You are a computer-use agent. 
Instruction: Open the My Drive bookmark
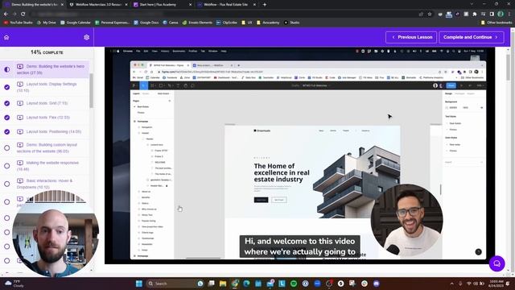[47, 23]
